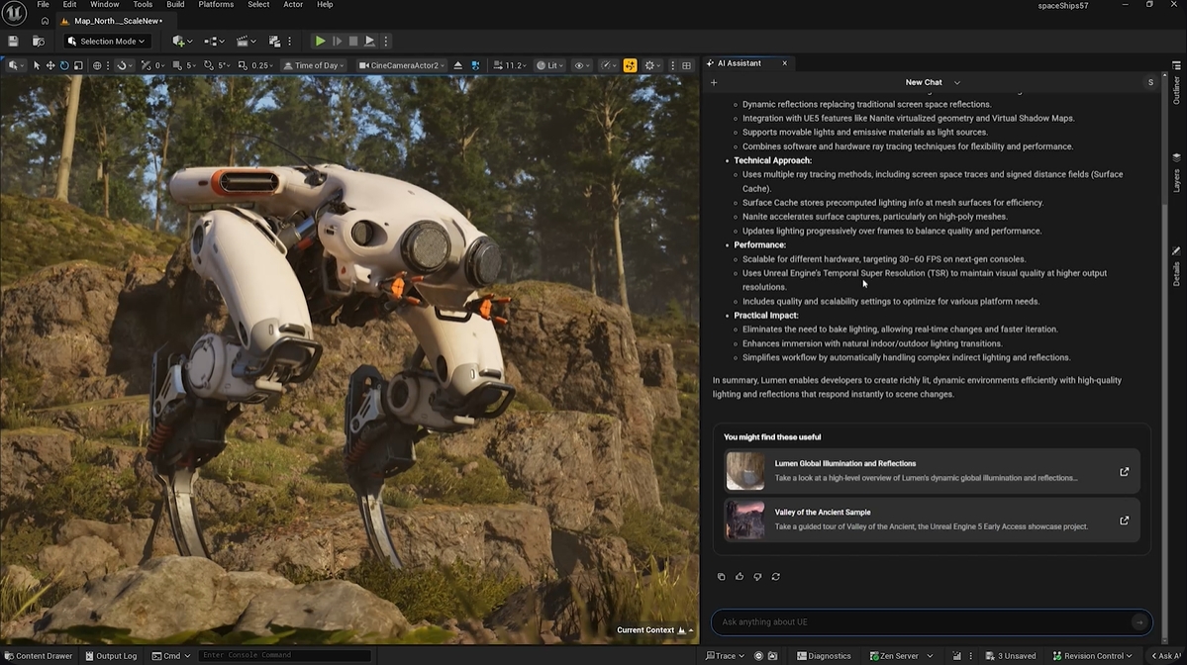This screenshot has height=665, width=1187.
Task: Switch to the AI Assistant tab
Action: tap(740, 63)
